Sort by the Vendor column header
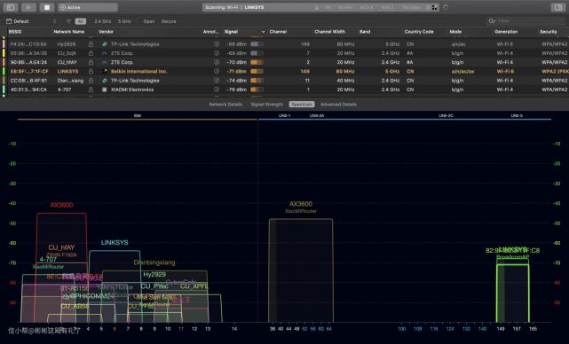 106,32
